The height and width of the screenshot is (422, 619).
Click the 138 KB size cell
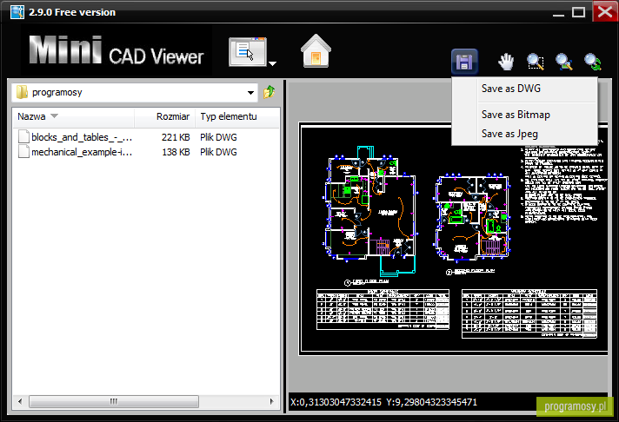[176, 152]
